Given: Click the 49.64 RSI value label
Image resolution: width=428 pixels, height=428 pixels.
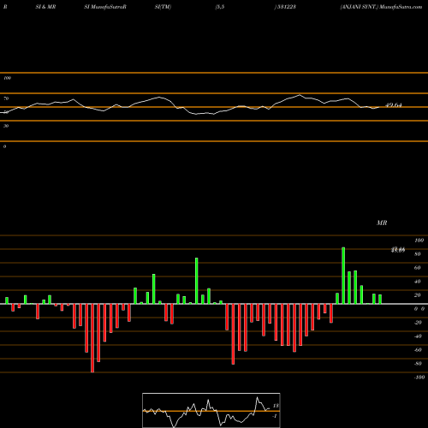Looking at the screenshot, I should tap(394, 105).
